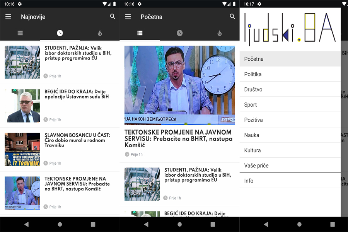Screen dimensions: 348x232
Task: Open the flame (trending) tab on the Najnovije screen
Action: tap(100, 33)
